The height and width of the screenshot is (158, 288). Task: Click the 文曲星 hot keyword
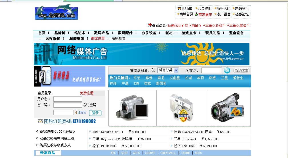click(175, 78)
